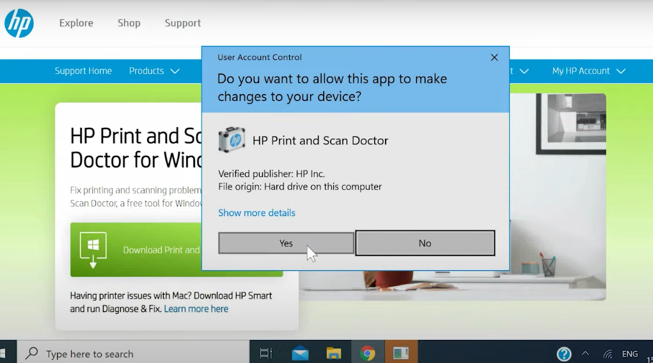This screenshot has width=653, height=363.
Task: Click the 'Verified publisher: HP Inc.' text
Action: click(272, 174)
